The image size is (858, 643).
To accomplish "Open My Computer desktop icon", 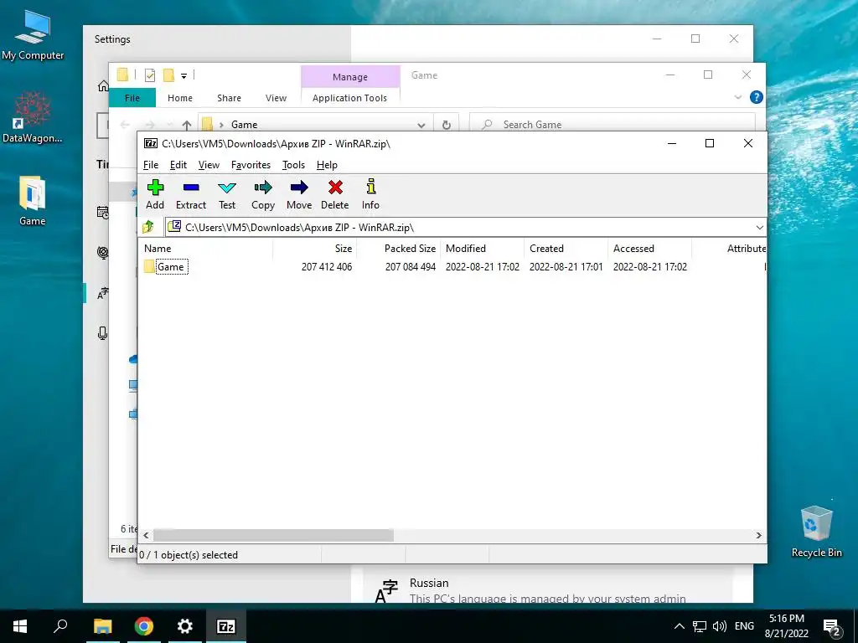I will point(33,35).
